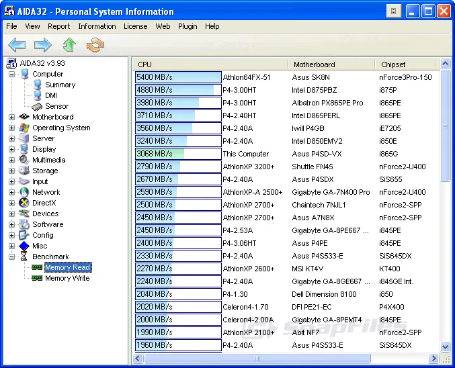Click the Operating System Windows flag icon
The image size is (455, 368).
click(24, 128)
